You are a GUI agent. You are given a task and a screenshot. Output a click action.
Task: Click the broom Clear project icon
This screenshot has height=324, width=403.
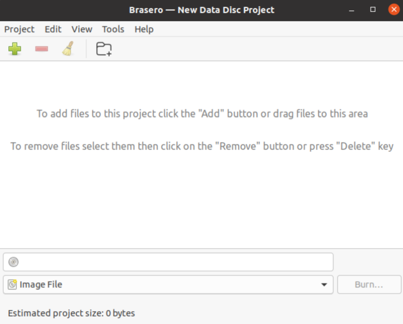(68, 49)
